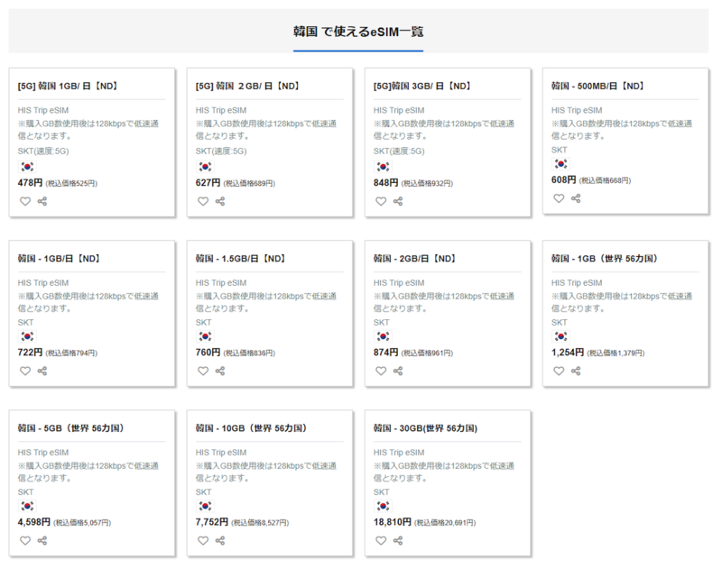722x569 pixels.
Task: Share the [5G] 韓国 1GB/日 plan
Action: pyautogui.click(x=42, y=201)
